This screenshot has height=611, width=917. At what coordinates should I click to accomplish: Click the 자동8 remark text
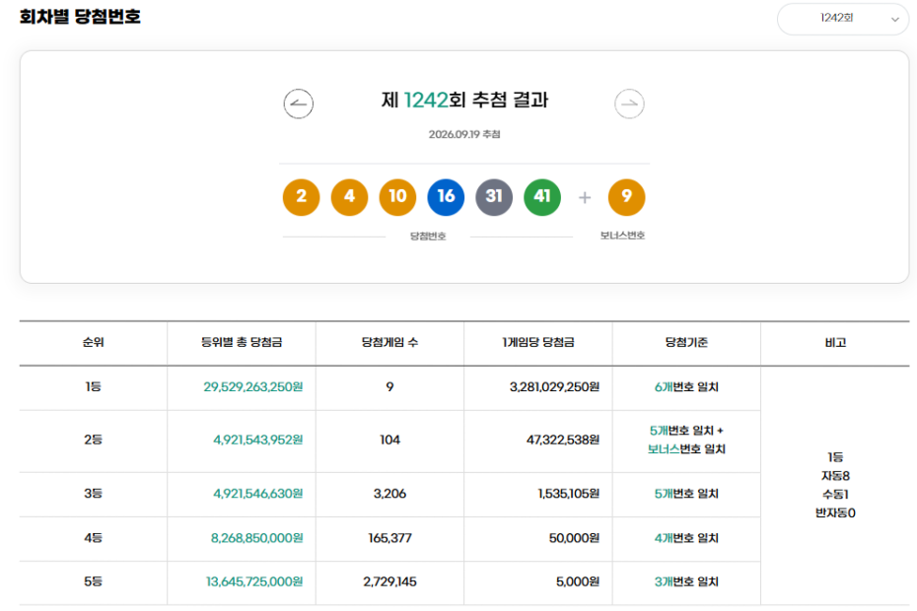click(x=835, y=476)
